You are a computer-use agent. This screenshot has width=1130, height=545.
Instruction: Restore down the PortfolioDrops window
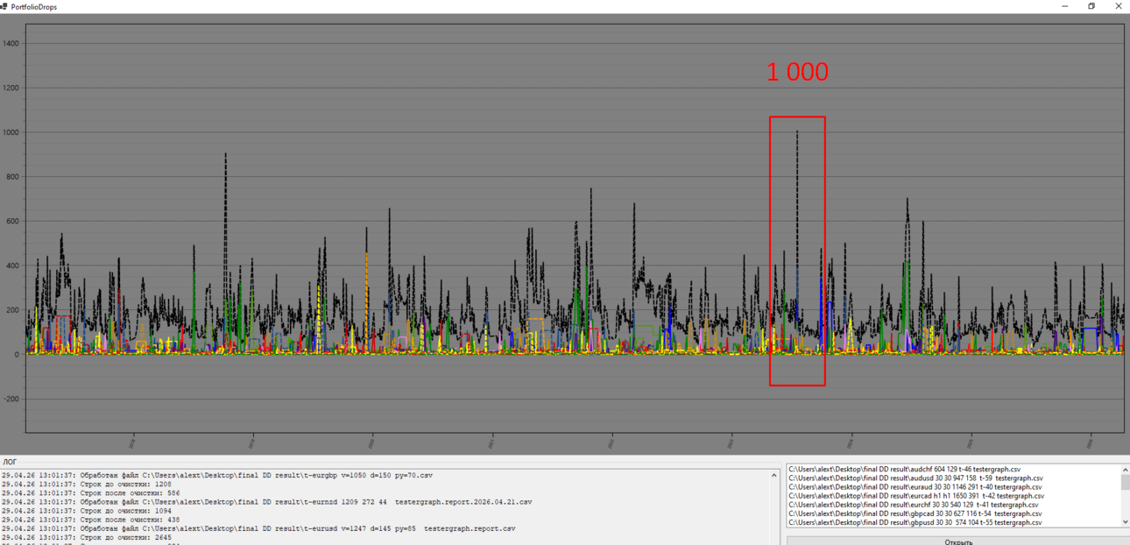[1091, 6]
